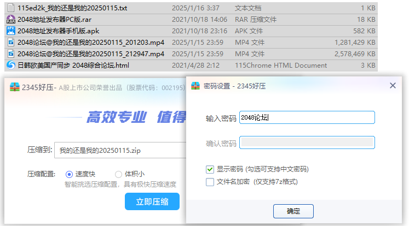Click the date 2021/4/28 2:12
The image size is (409, 226).
point(195,66)
